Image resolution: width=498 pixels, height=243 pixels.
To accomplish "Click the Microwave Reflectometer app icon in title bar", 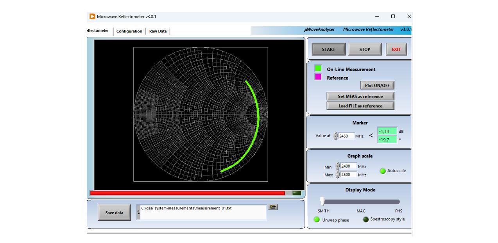I will pyautogui.click(x=92, y=16).
